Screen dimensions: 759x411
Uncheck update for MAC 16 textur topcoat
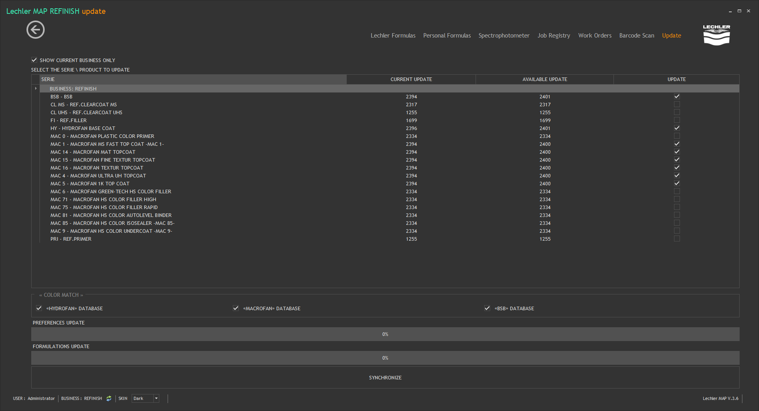coord(677,168)
